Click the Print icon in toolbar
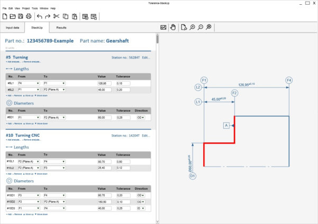Viewport: 318px width, 224px height. point(29,17)
